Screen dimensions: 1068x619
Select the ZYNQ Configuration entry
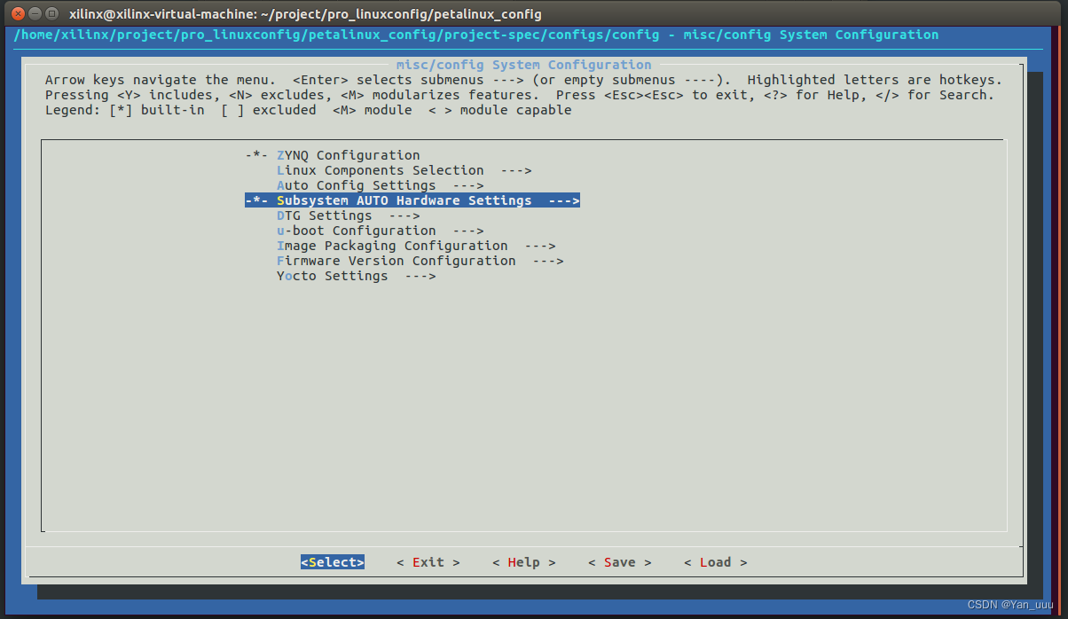(348, 154)
